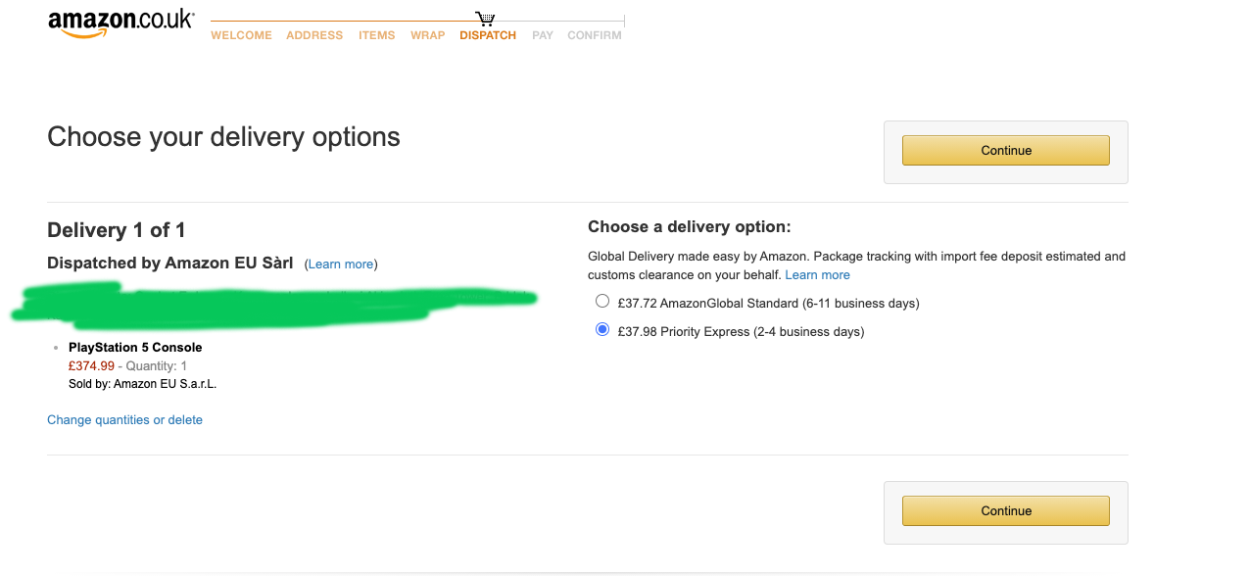
Task: Click the Amazon.co.uk logo
Action: click(x=121, y=24)
